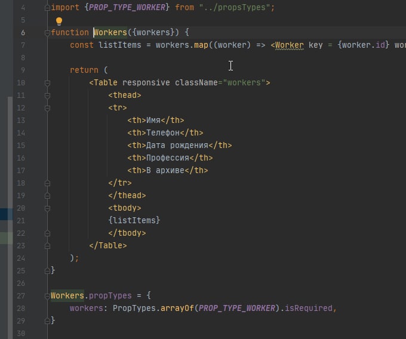Click the closing tbody fold marker on line 22
This screenshot has height=339, width=406.
click(47, 234)
